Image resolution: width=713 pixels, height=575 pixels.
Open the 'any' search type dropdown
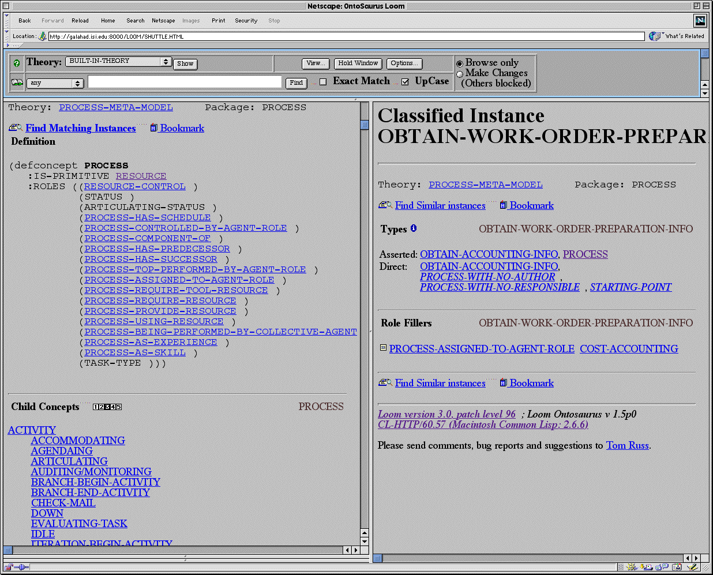55,83
